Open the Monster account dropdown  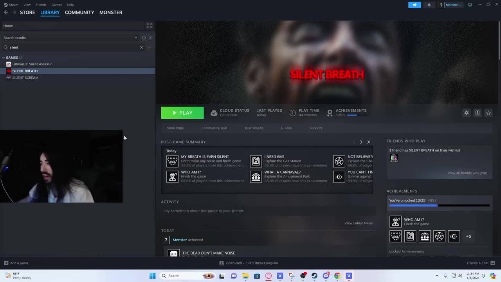[452, 5]
